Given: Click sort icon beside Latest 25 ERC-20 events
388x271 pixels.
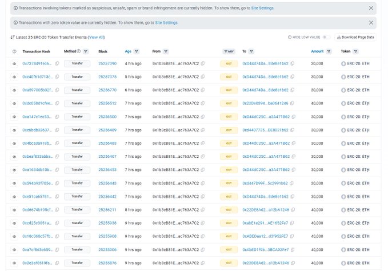Looking at the screenshot, I should (13, 37).
